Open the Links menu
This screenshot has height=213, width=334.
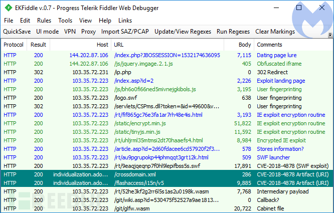(125, 21)
